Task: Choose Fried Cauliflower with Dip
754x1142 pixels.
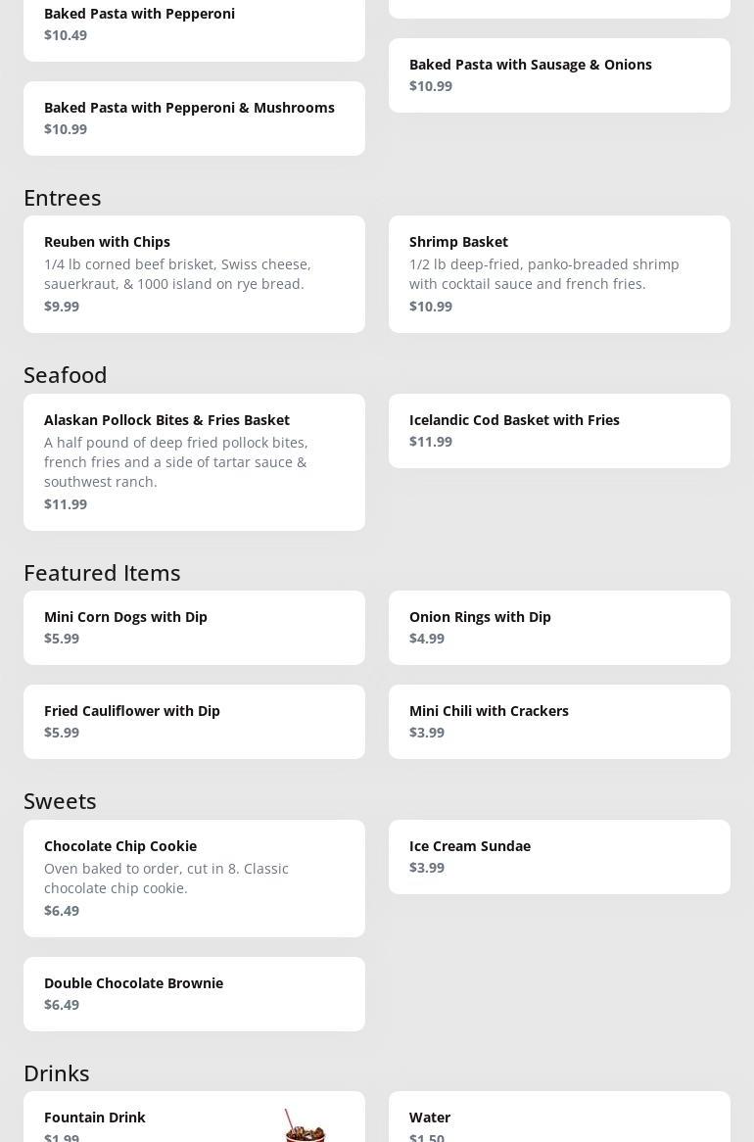Action: coord(194,722)
